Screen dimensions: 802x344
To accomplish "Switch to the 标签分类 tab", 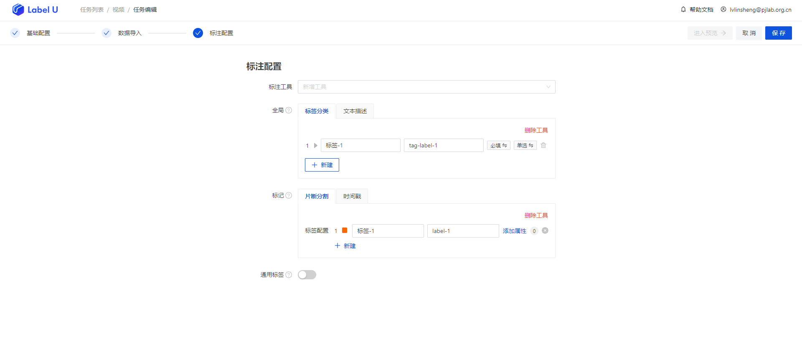I will point(317,111).
